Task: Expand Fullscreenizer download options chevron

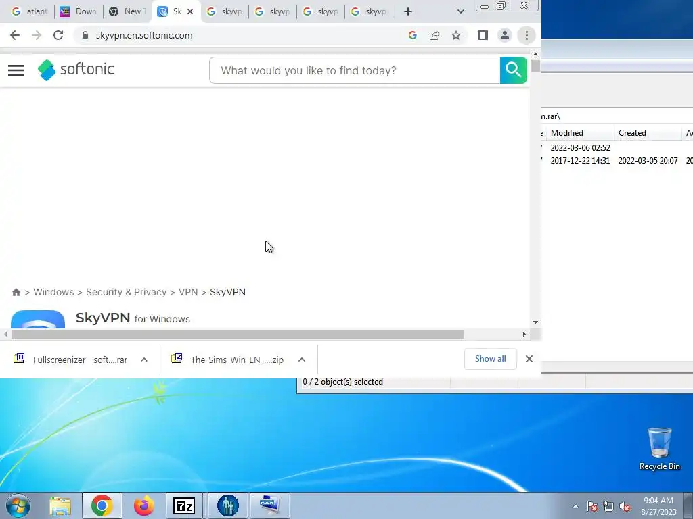Action: pos(144,360)
